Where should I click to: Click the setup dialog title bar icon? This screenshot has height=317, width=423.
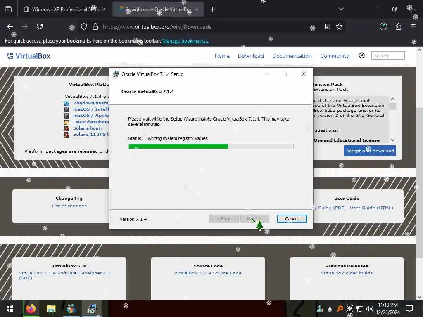[x=116, y=74]
